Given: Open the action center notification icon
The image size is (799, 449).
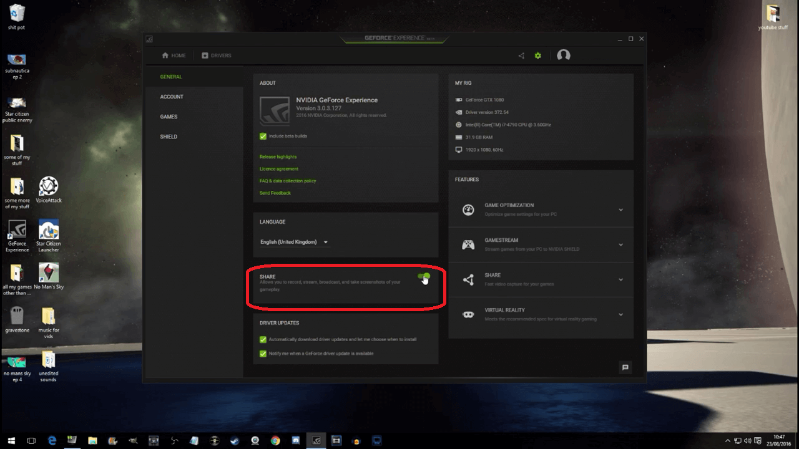Looking at the screenshot, I should pos(758,440).
